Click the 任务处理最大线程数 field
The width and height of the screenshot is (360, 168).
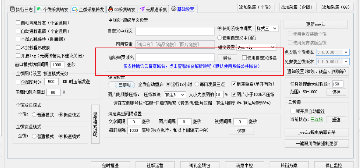point(338,84)
